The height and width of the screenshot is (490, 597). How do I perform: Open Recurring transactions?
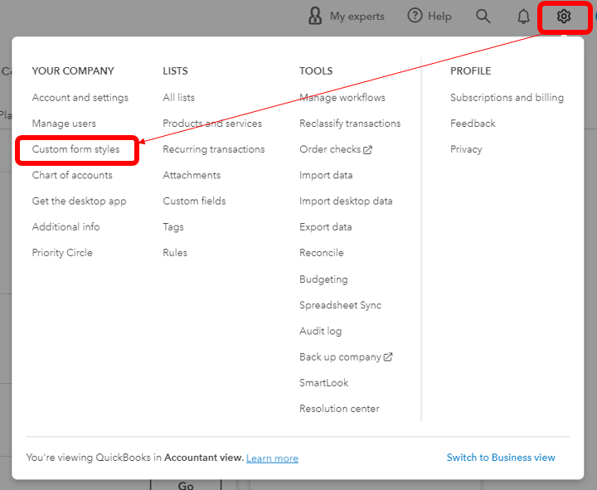tap(214, 149)
